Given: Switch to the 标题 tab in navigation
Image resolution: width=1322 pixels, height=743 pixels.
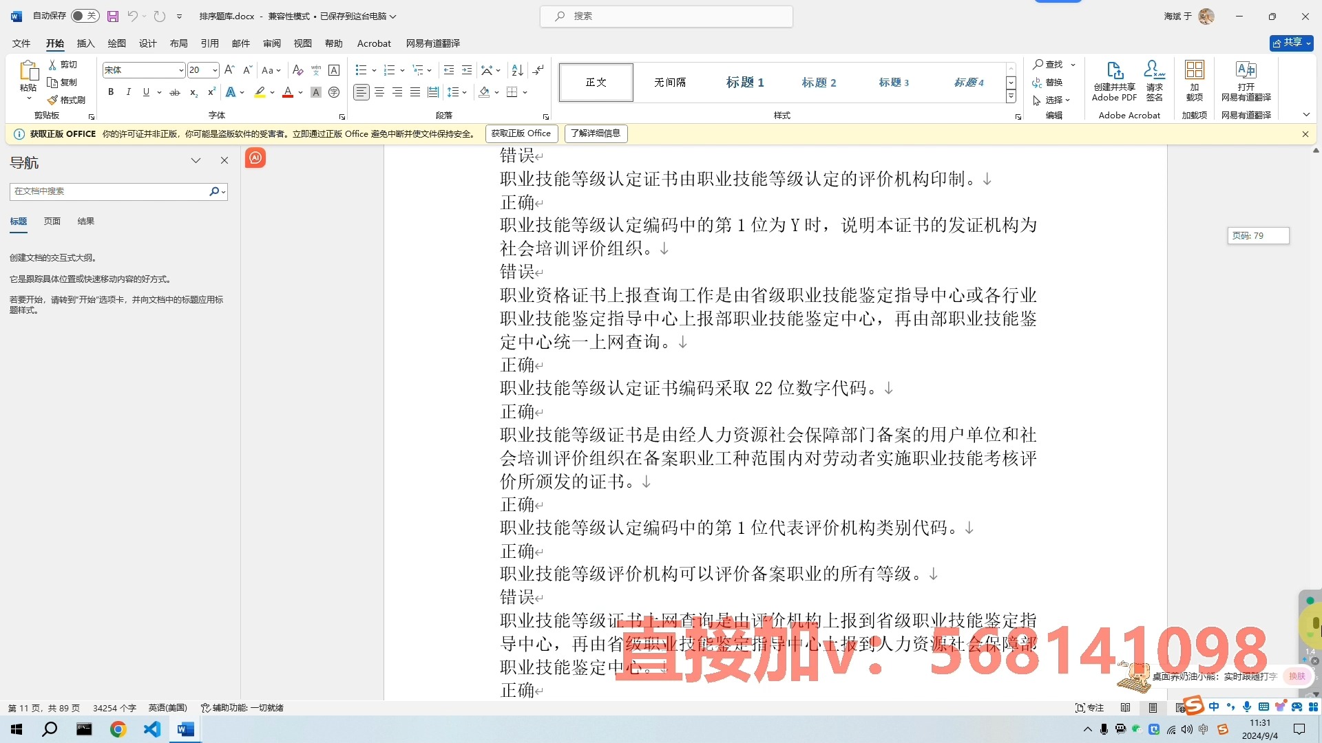Looking at the screenshot, I should tap(18, 220).
